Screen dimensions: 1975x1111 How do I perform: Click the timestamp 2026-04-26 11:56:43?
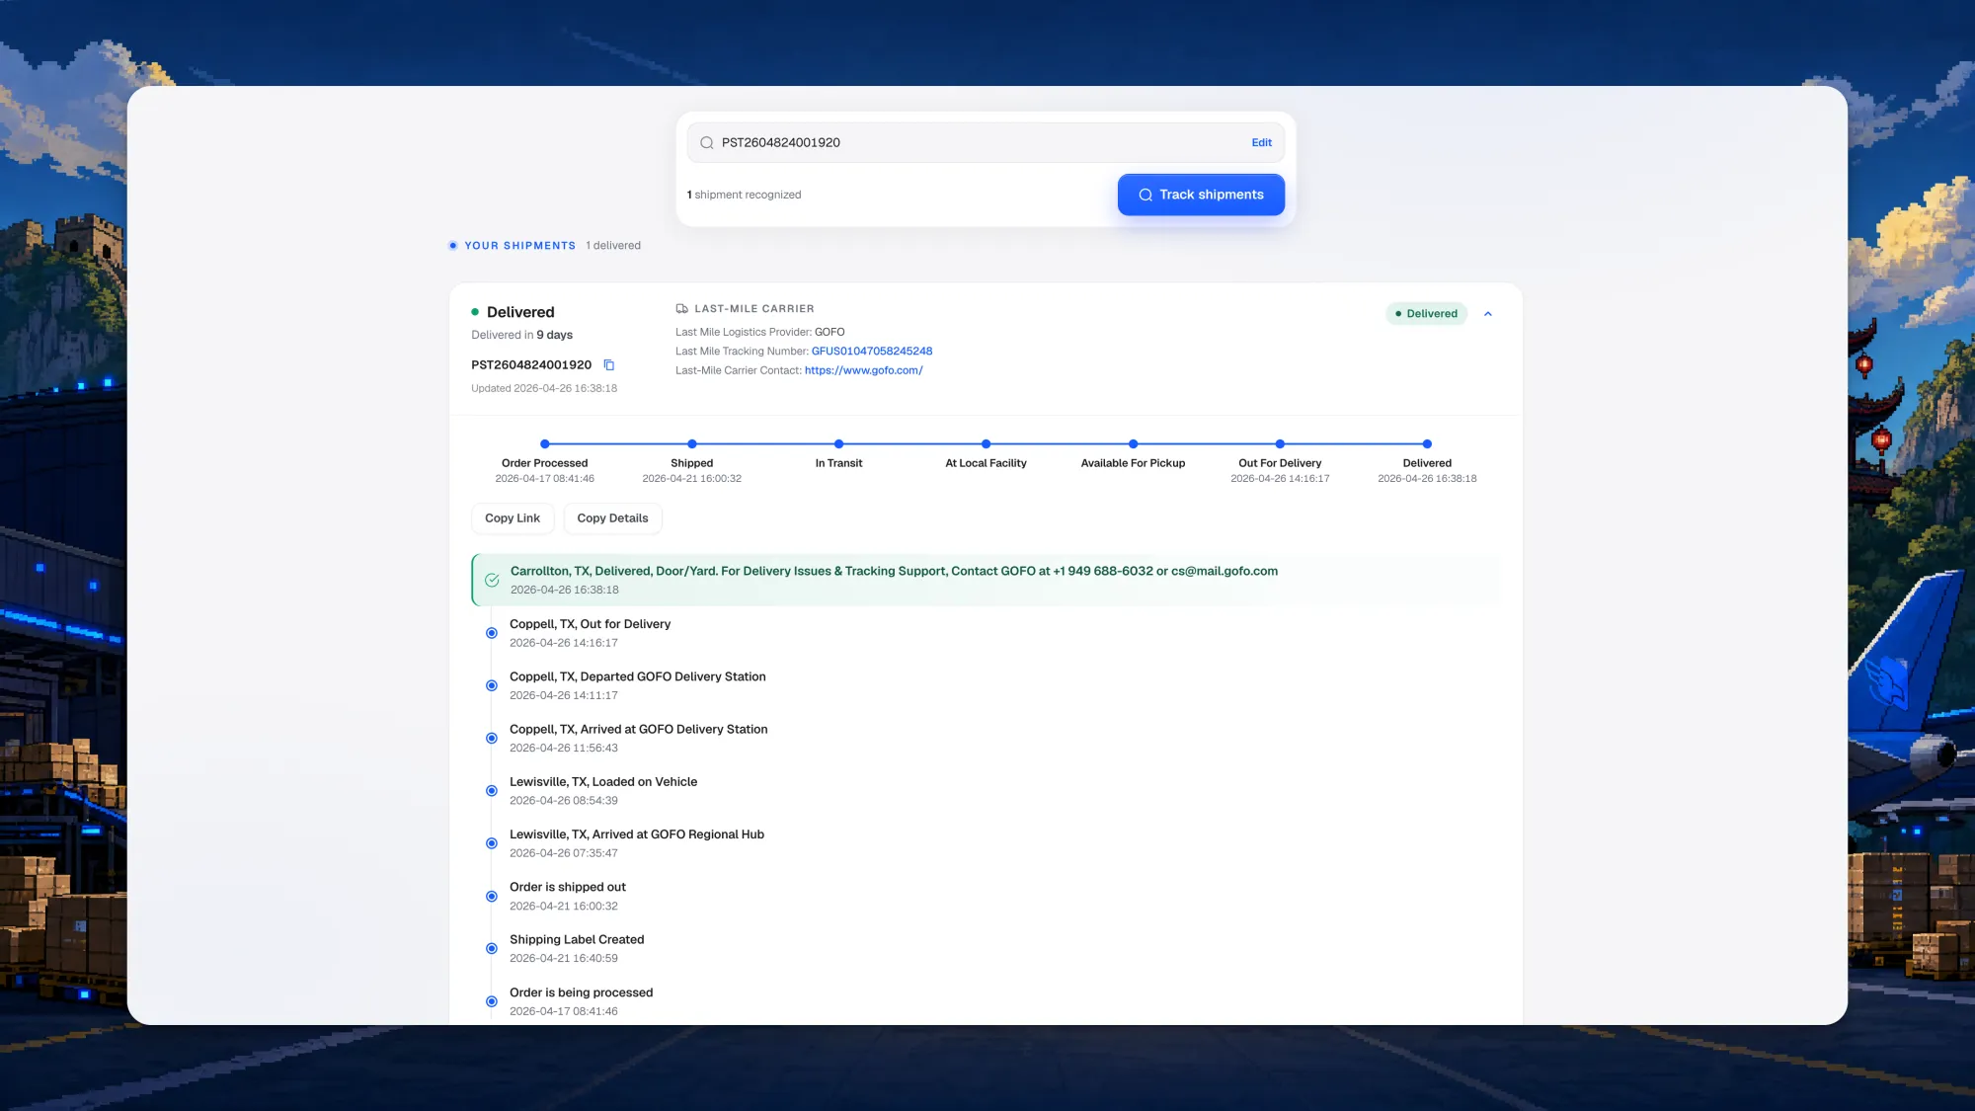tap(564, 749)
